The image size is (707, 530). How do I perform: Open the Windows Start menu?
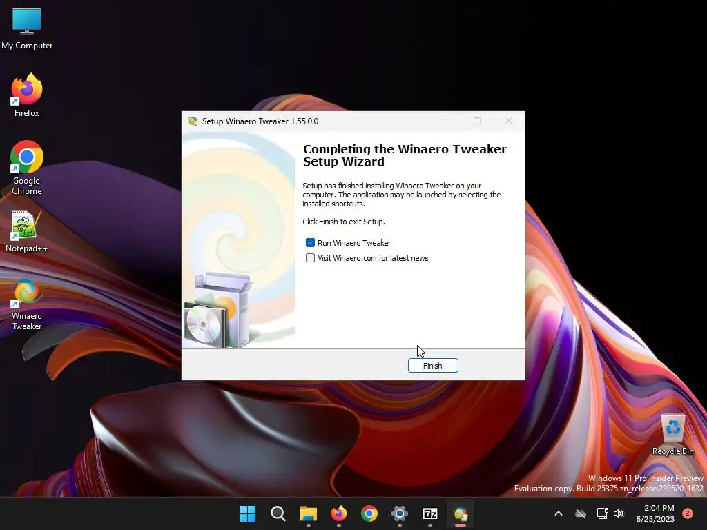point(247,513)
